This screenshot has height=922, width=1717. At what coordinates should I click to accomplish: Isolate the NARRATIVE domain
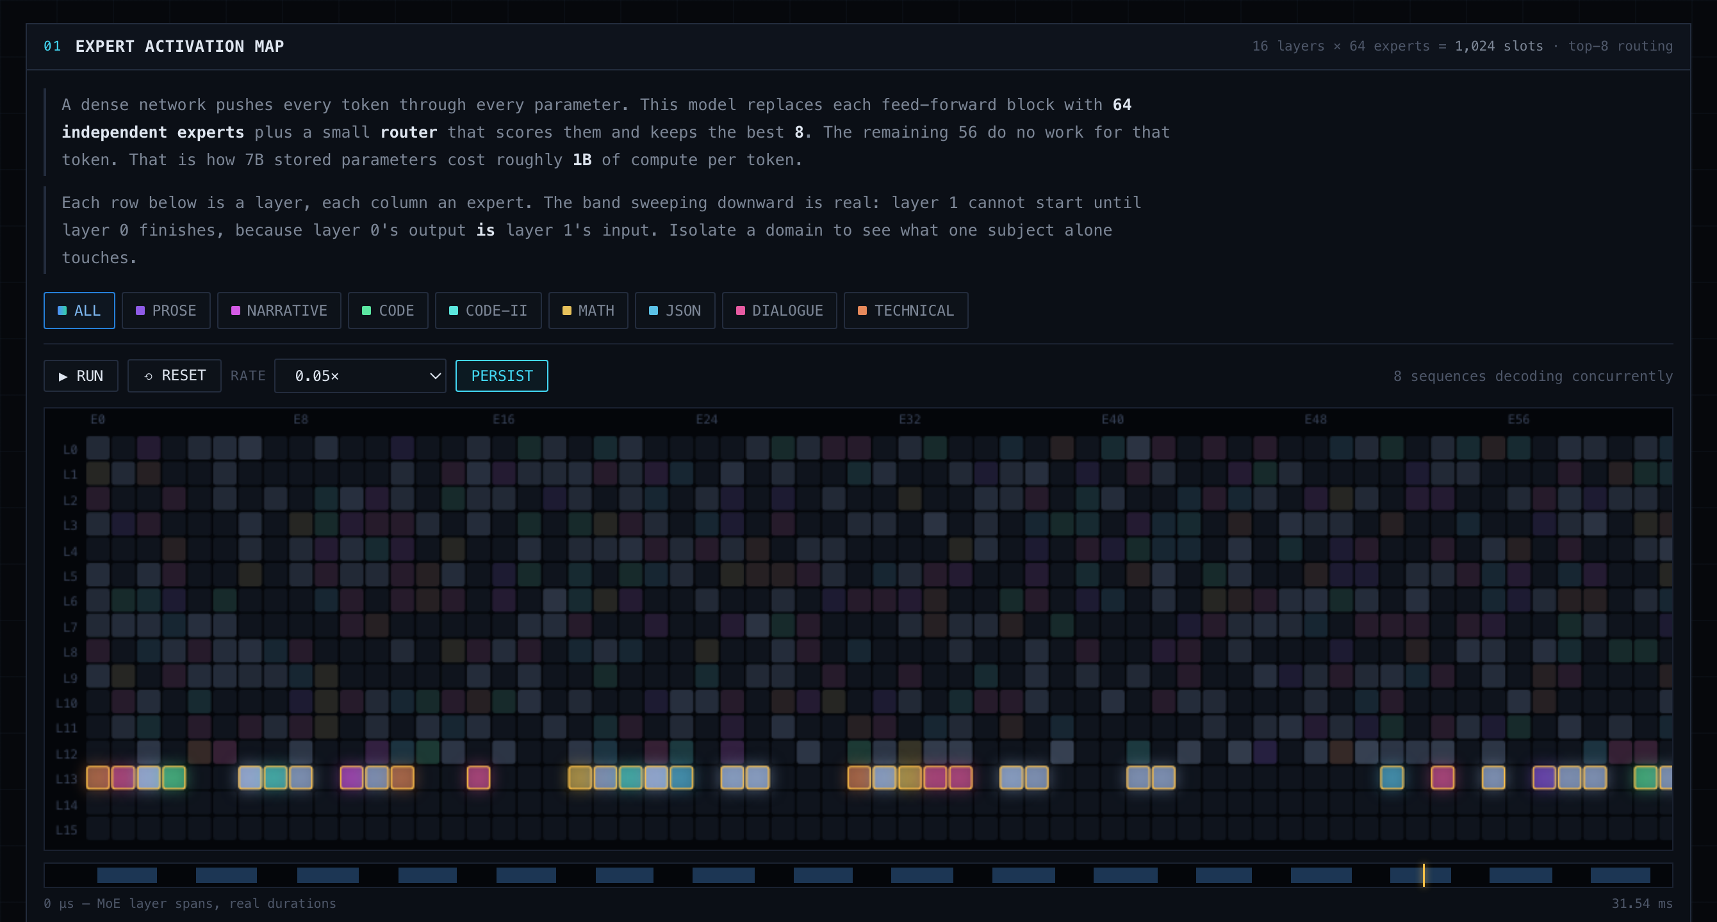click(x=279, y=311)
